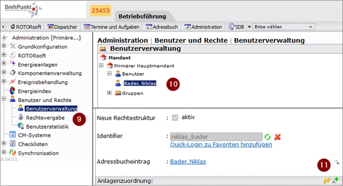Viewport: 343px width, 186px height.
Task: Click the Ereignisbehandlung lightning icon
Action: (x=13, y=82)
